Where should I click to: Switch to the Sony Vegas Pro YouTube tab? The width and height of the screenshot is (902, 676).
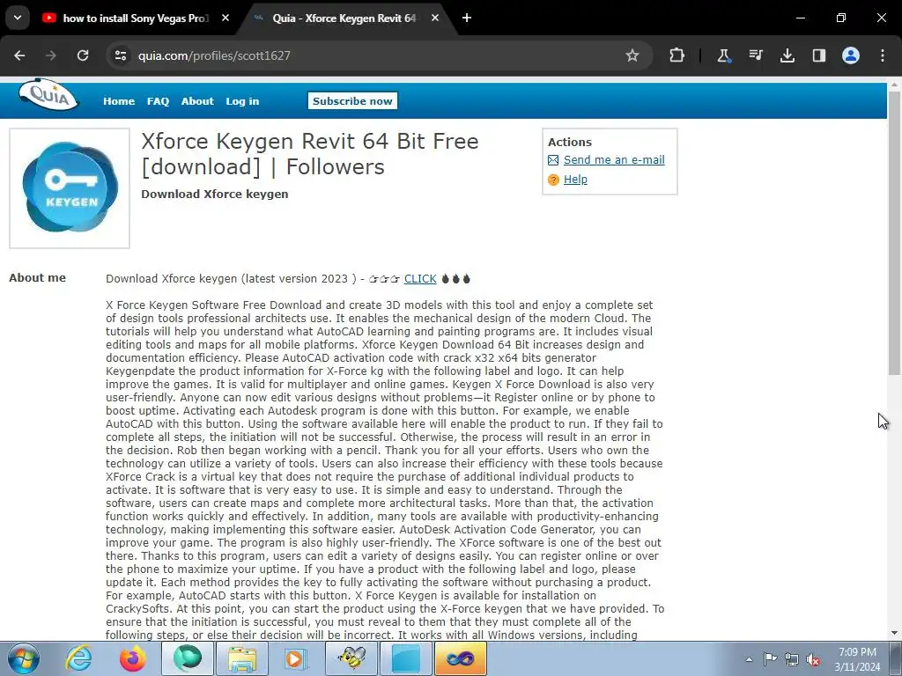point(136,18)
